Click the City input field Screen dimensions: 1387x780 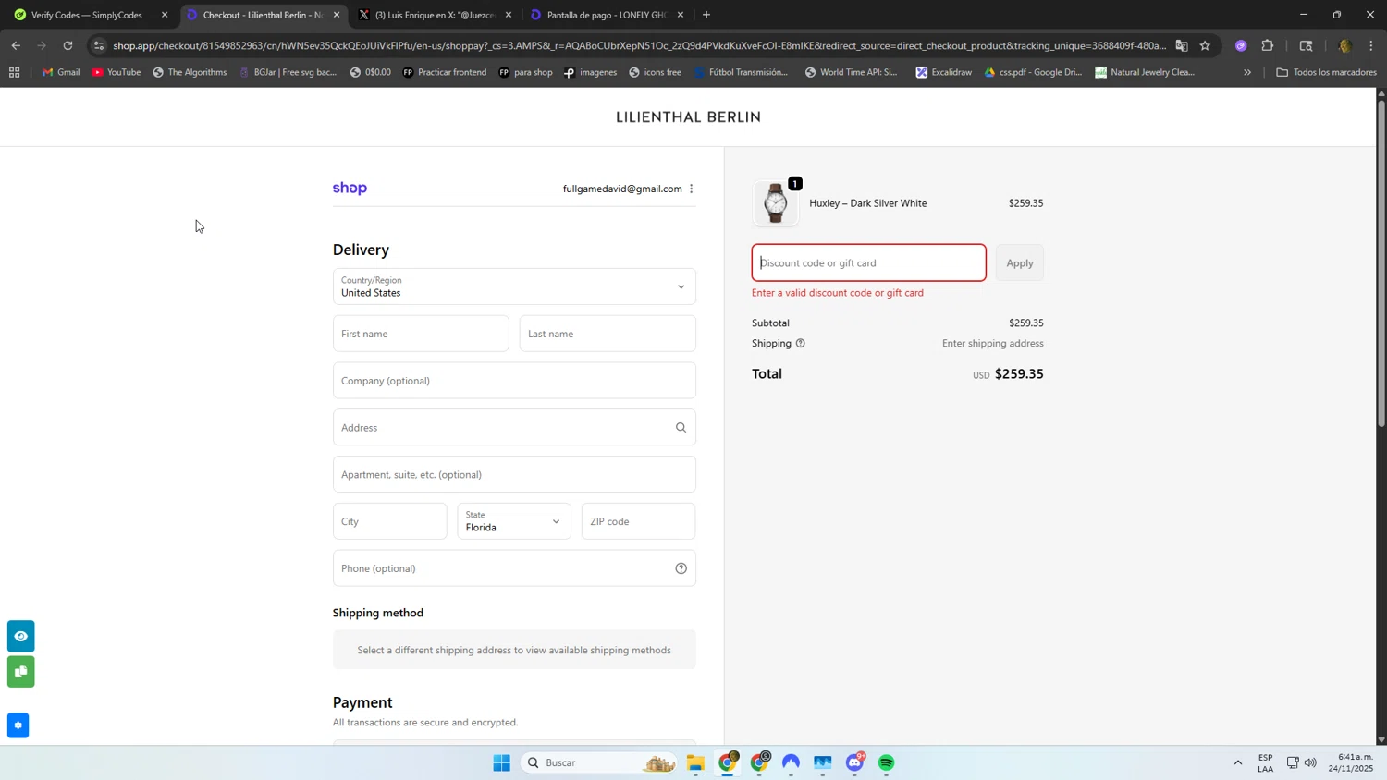(x=389, y=521)
